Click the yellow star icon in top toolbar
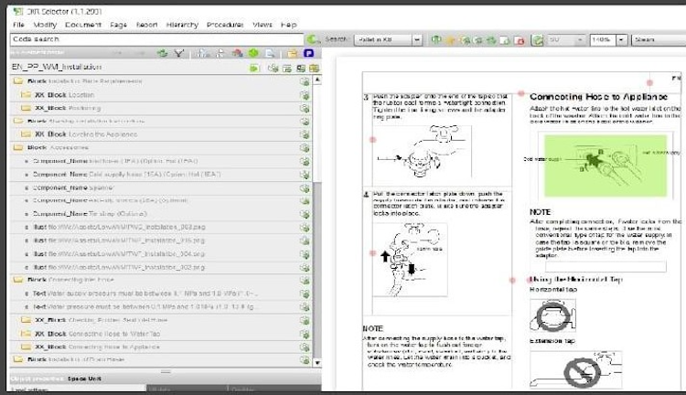 [451, 40]
